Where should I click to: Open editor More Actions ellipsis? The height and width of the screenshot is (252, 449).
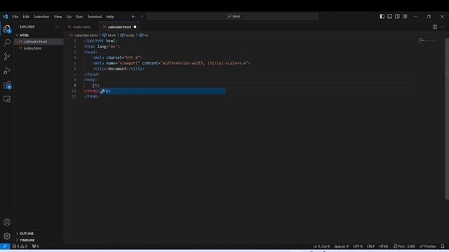point(443,27)
